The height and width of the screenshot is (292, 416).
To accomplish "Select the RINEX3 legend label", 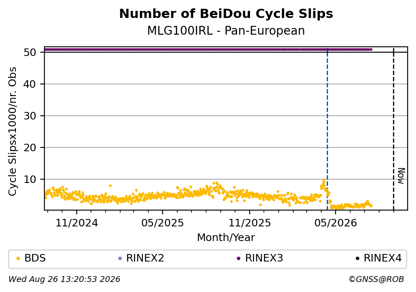I will pos(264,258).
